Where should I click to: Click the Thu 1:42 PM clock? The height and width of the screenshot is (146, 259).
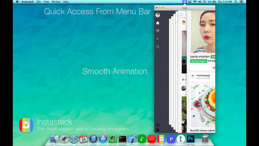pos(225,2)
